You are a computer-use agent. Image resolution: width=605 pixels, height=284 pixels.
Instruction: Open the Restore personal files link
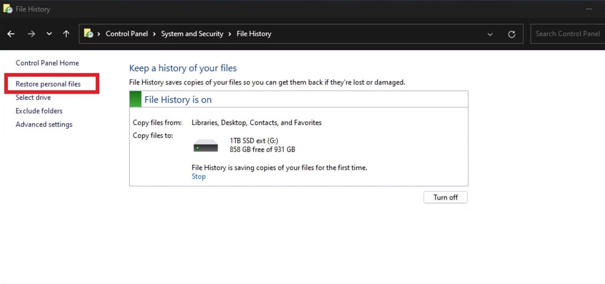[x=48, y=84]
